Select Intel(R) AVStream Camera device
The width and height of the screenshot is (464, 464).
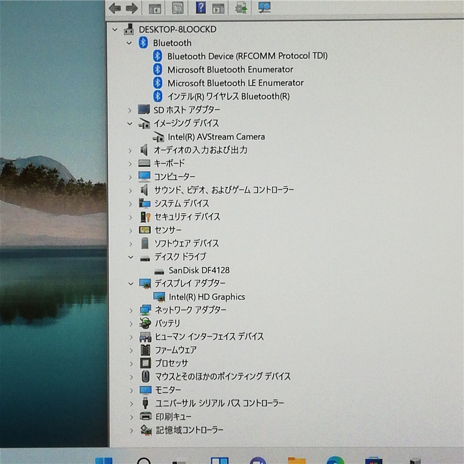[x=216, y=137]
